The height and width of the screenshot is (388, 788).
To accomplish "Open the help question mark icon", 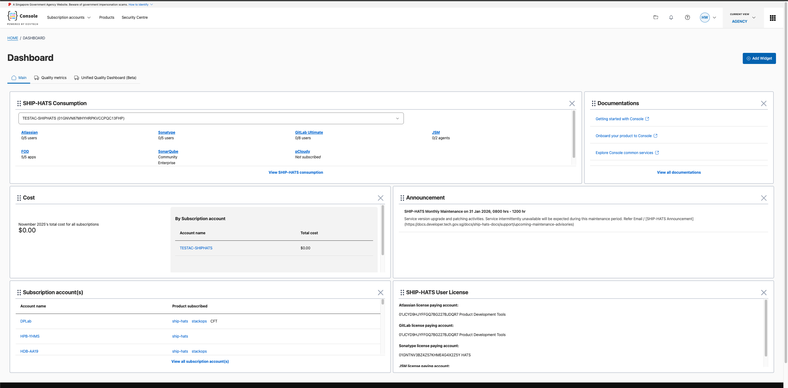I will 687,18.
